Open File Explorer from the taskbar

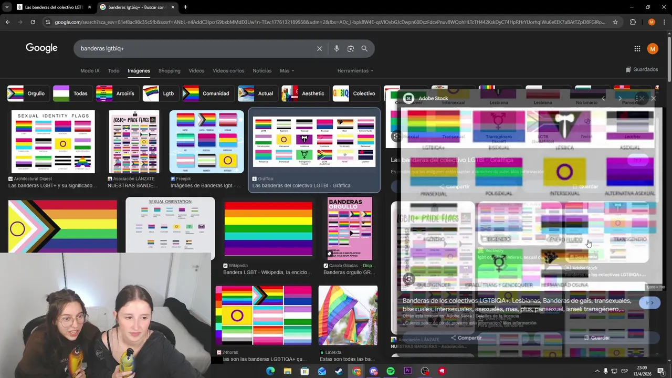point(288,371)
